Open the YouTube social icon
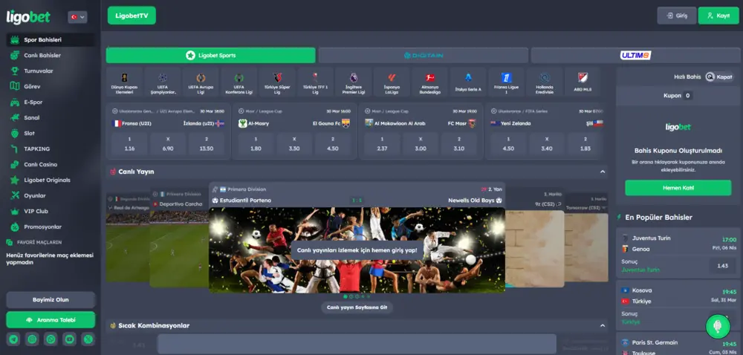 (70, 339)
